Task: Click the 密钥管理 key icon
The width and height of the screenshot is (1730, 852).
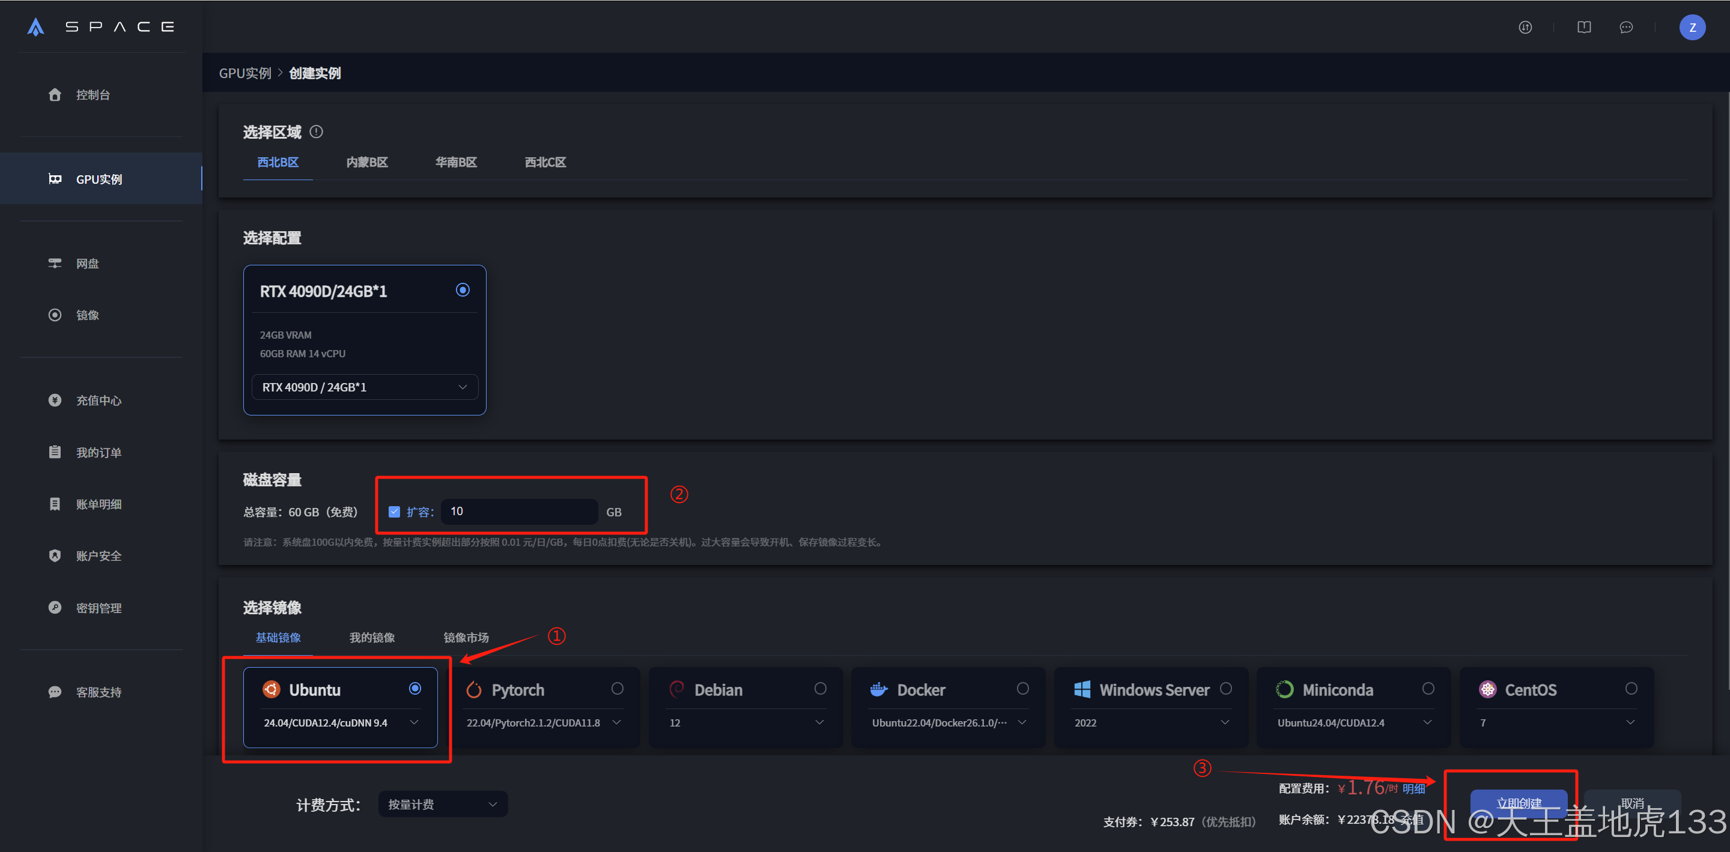Action: tap(55, 608)
